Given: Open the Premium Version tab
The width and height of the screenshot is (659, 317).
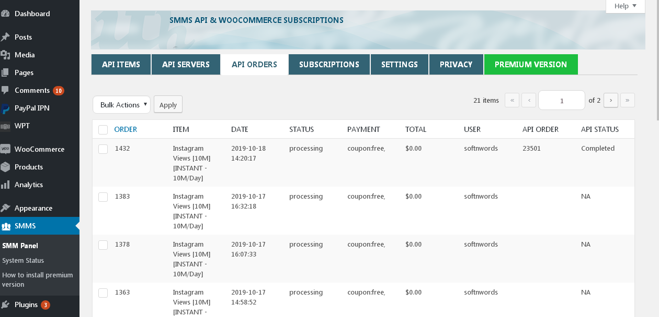Looking at the screenshot, I should click(x=531, y=65).
